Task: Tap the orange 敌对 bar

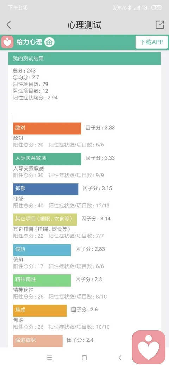Action: (x=47, y=128)
